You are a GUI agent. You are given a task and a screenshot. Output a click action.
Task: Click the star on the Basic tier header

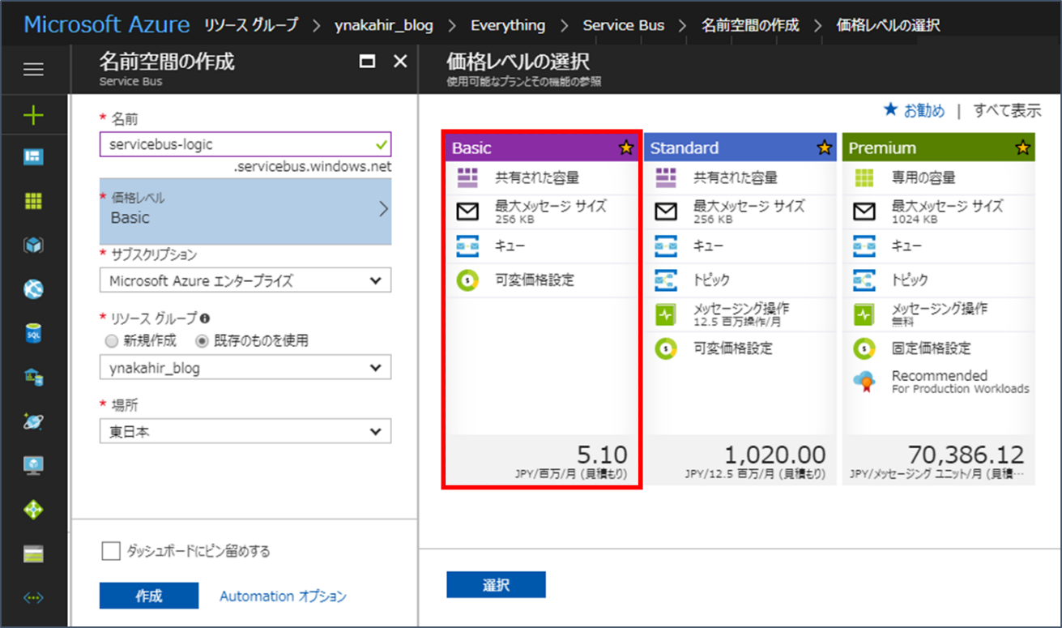625,147
